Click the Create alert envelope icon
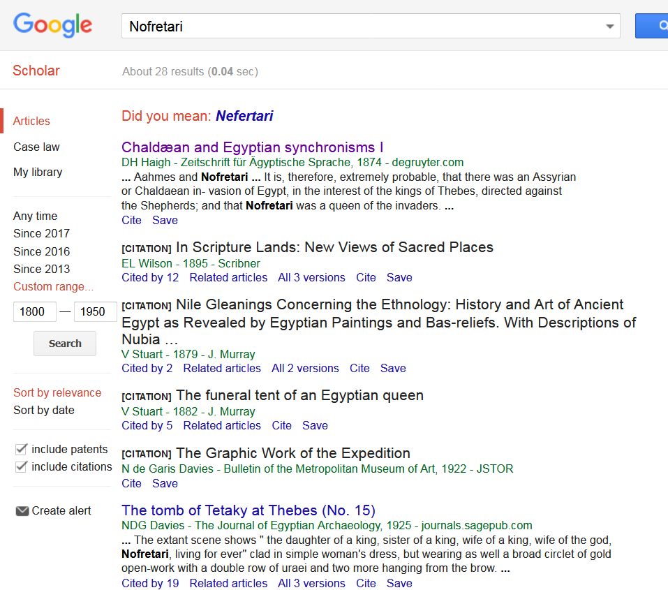 pos(22,510)
